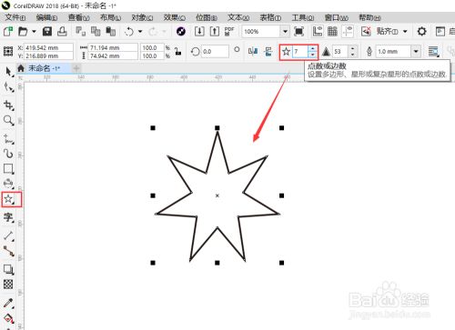455x330 pixels.
Task: Click the X position field 419.542 mm
Action: pos(48,47)
